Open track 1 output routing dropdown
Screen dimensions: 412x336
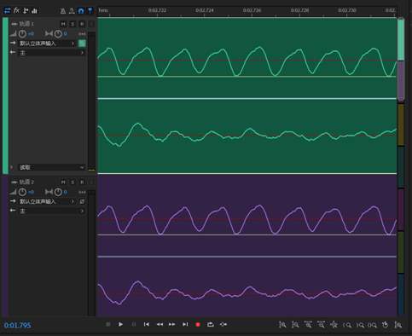(x=51, y=53)
